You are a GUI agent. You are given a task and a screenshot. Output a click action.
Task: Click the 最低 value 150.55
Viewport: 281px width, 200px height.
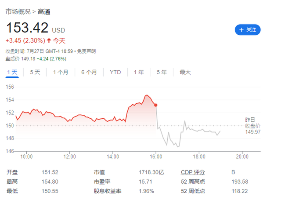pyautogui.click(x=50, y=191)
